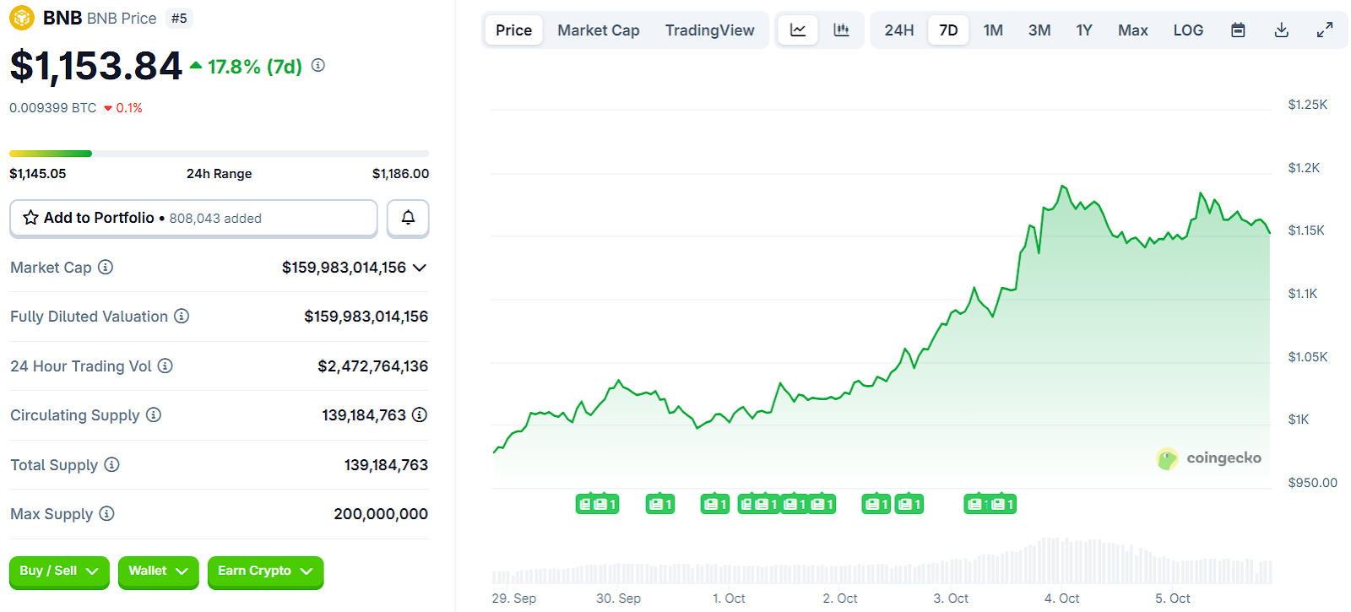1351x612 pixels.
Task: Switch to line chart view icon
Action: tap(798, 30)
